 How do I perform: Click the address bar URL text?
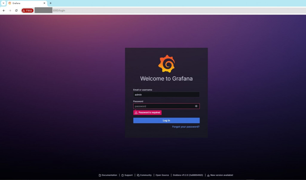click(x=59, y=10)
